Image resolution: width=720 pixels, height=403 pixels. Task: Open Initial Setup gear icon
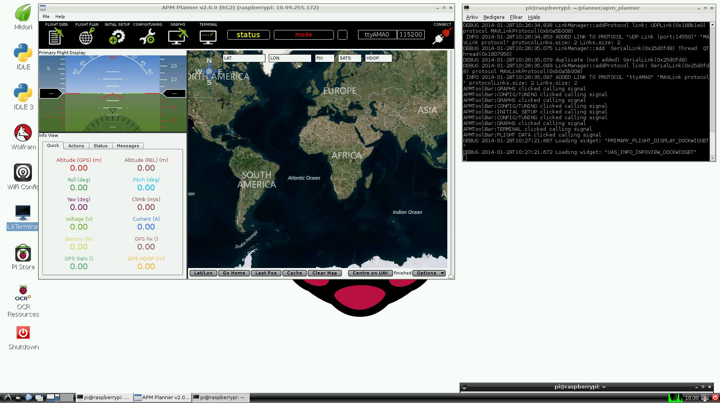click(117, 36)
